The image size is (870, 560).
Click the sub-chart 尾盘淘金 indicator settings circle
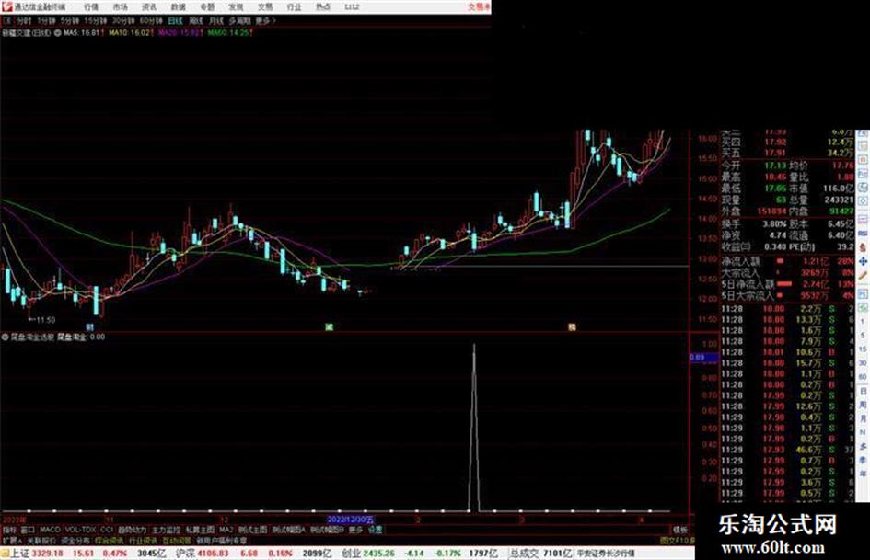pos(6,337)
